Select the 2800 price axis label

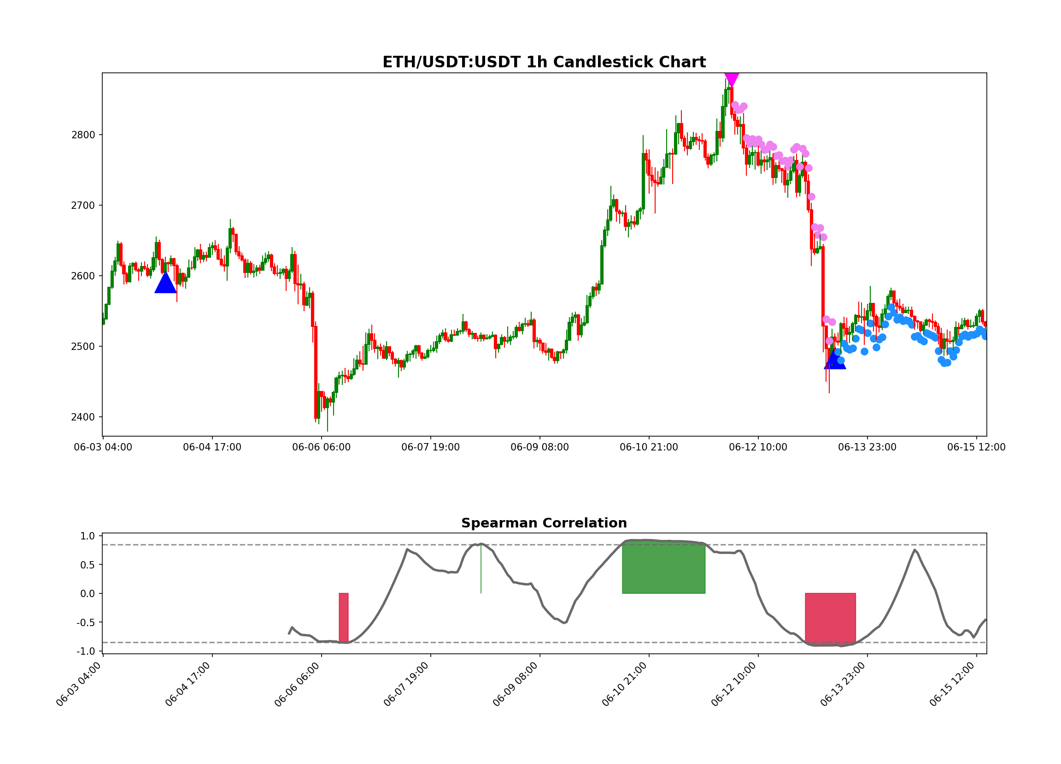(x=83, y=135)
